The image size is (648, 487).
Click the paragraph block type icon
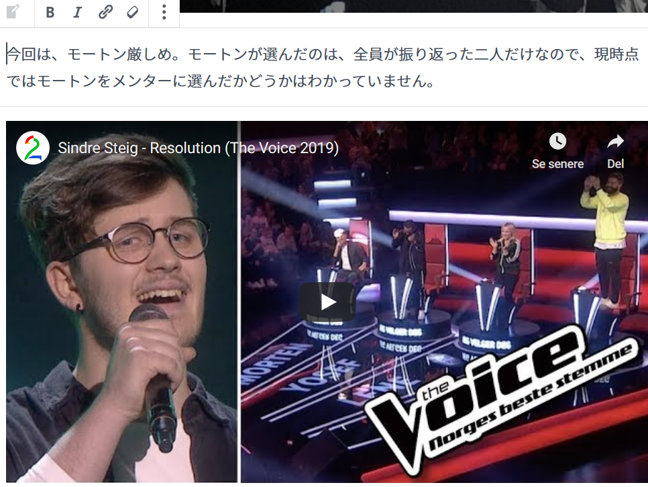tap(13, 12)
